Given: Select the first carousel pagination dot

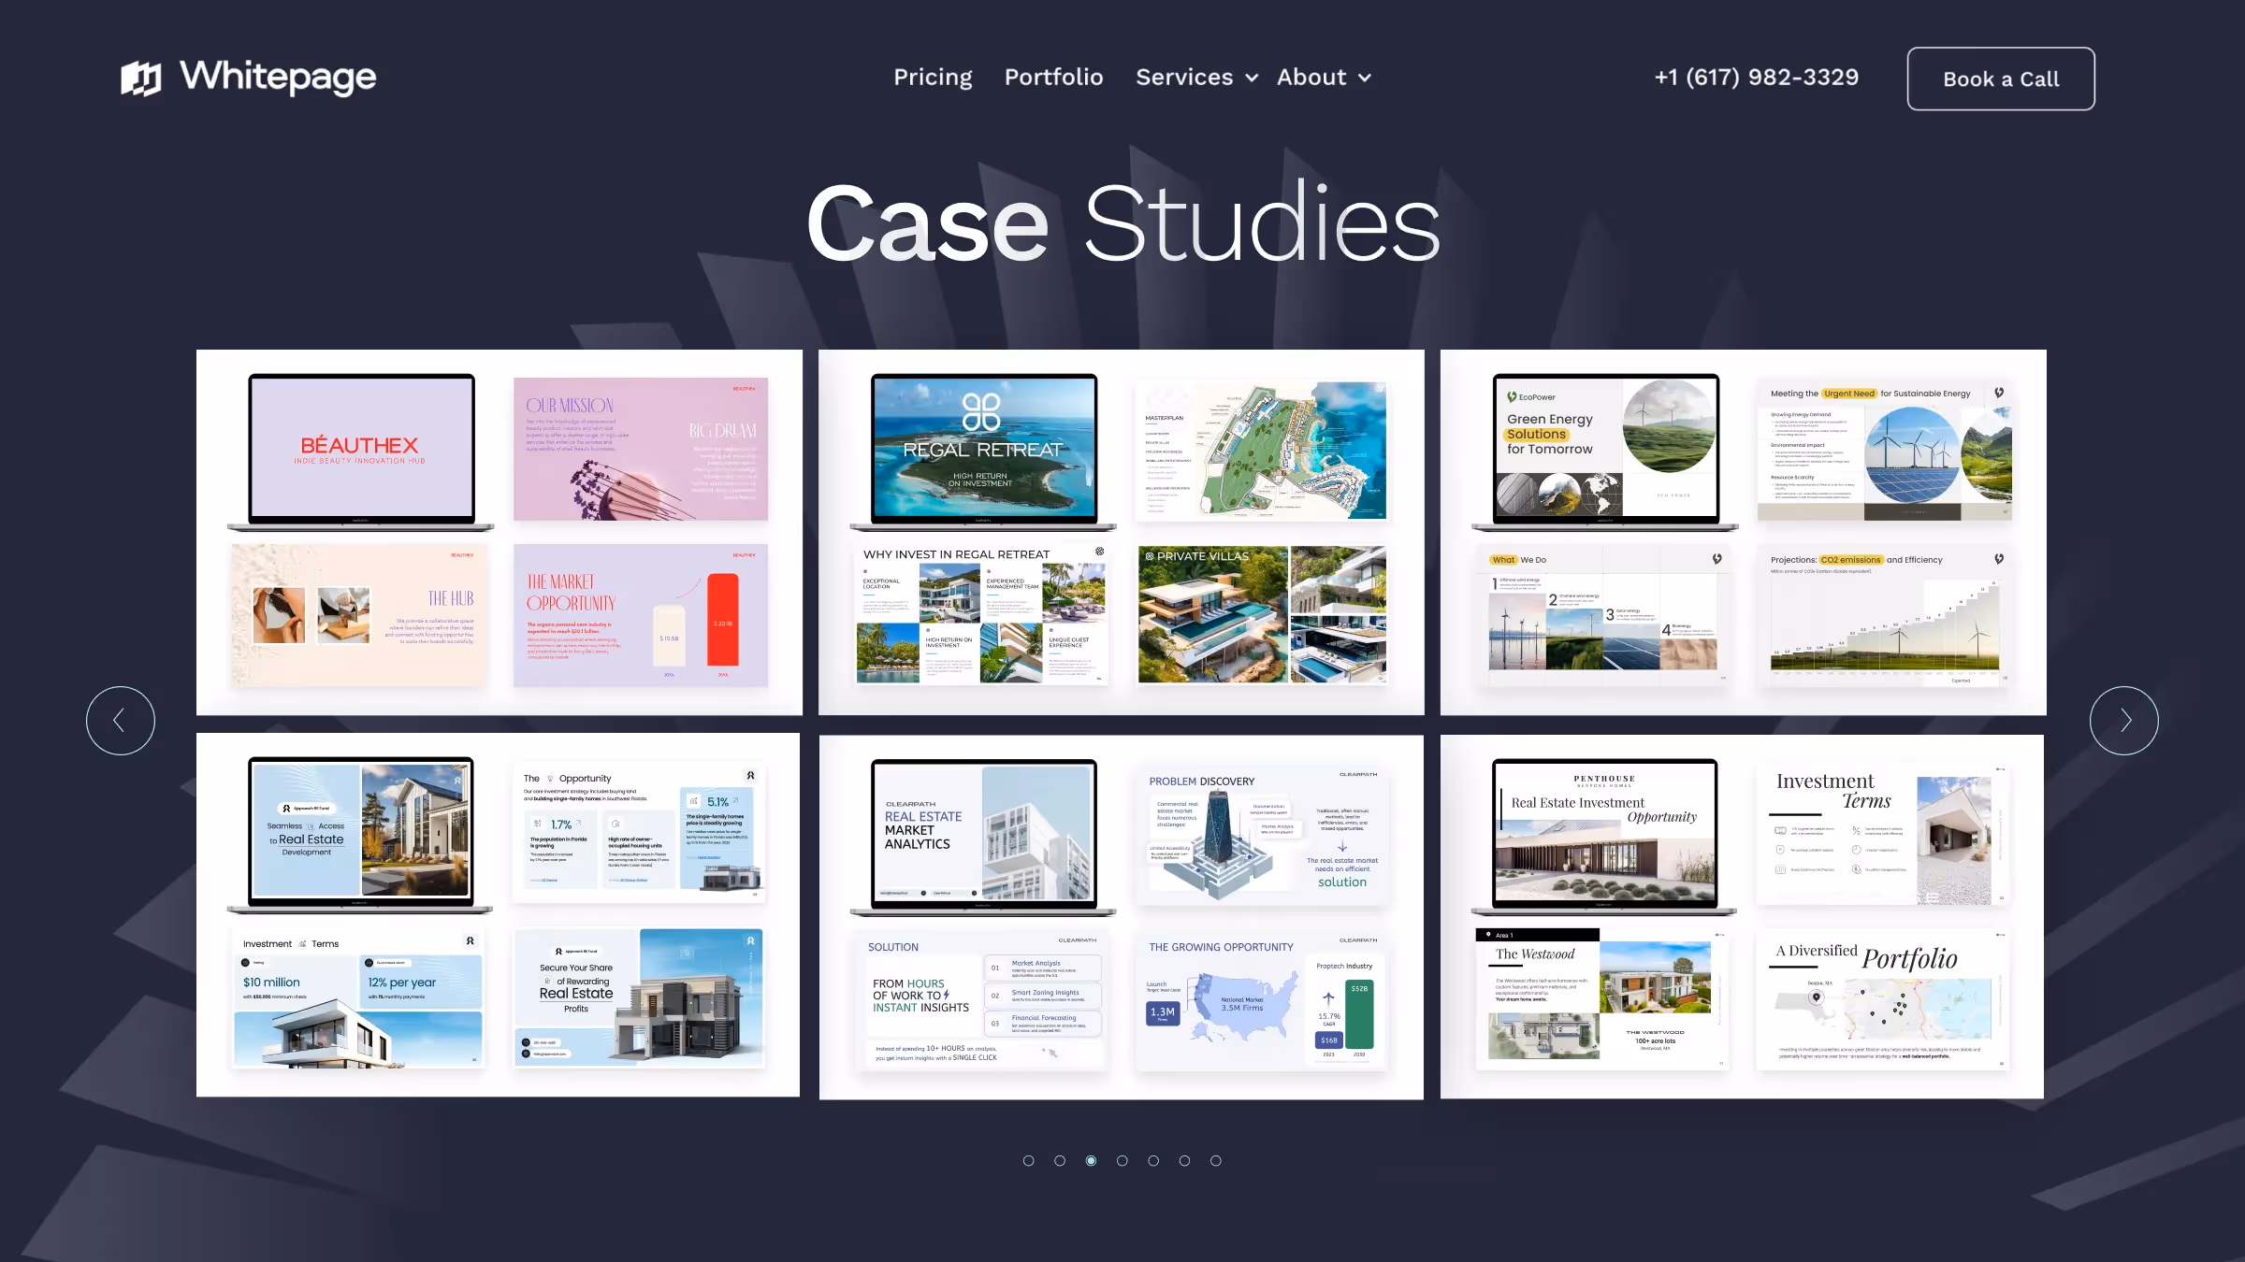Looking at the screenshot, I should click(x=1029, y=1160).
